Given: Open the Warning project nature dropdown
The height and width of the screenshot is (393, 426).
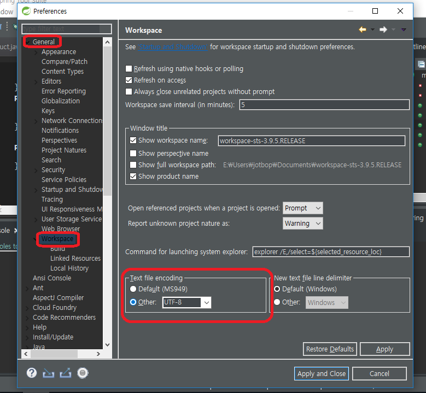Looking at the screenshot, I should coord(302,224).
